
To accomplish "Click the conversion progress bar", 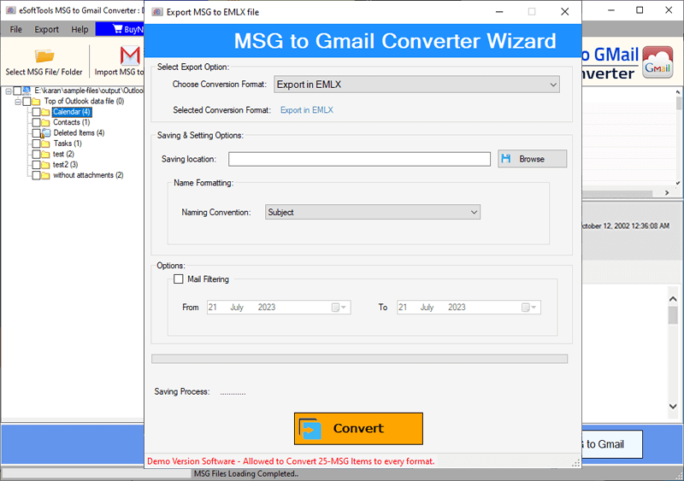I will (x=359, y=359).
